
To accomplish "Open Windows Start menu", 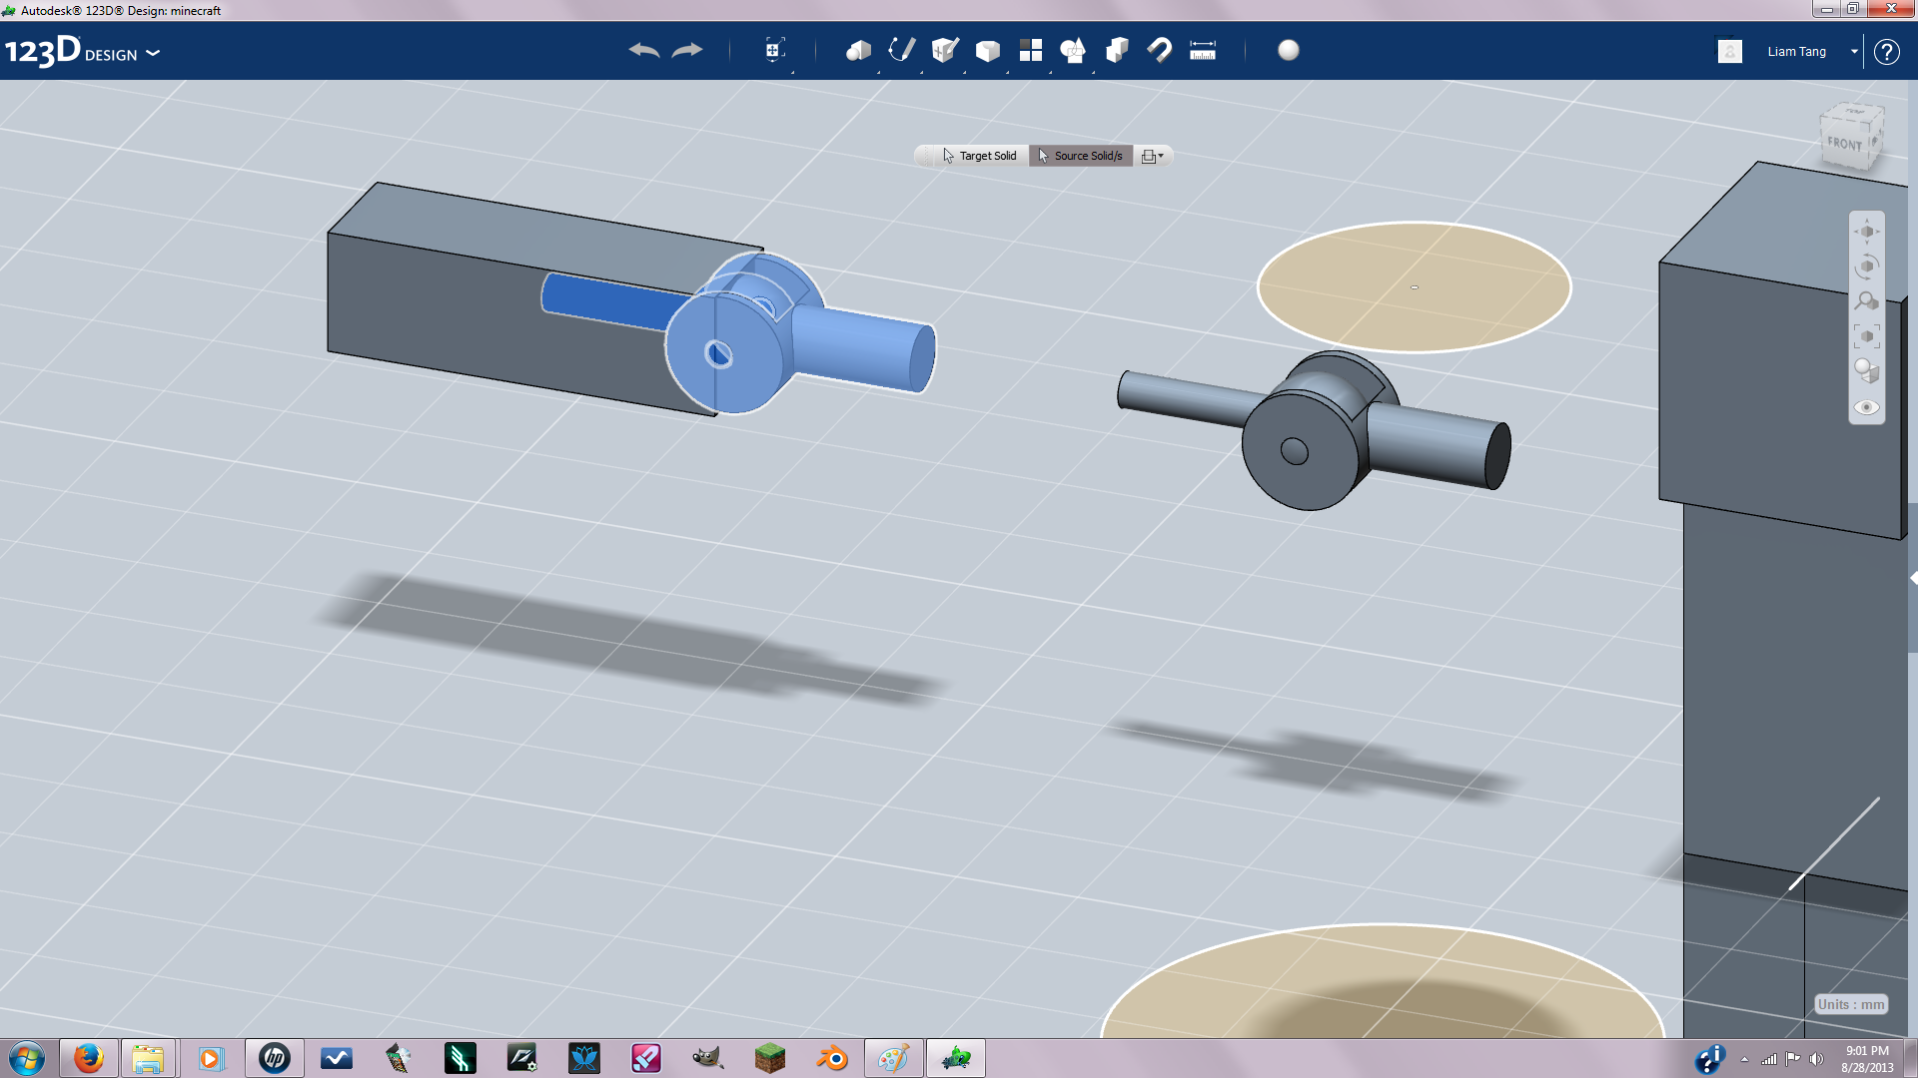I will pyautogui.click(x=27, y=1058).
